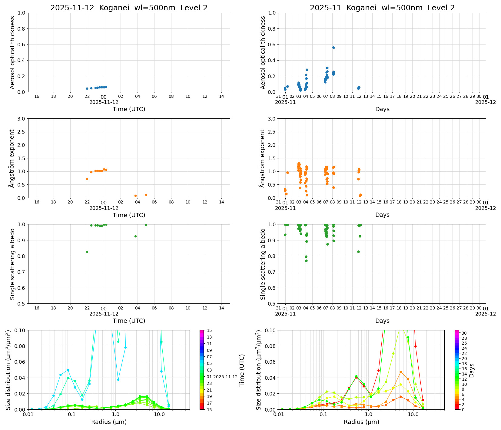Click the Days colorbar beside monthly size distribution

[457, 369]
